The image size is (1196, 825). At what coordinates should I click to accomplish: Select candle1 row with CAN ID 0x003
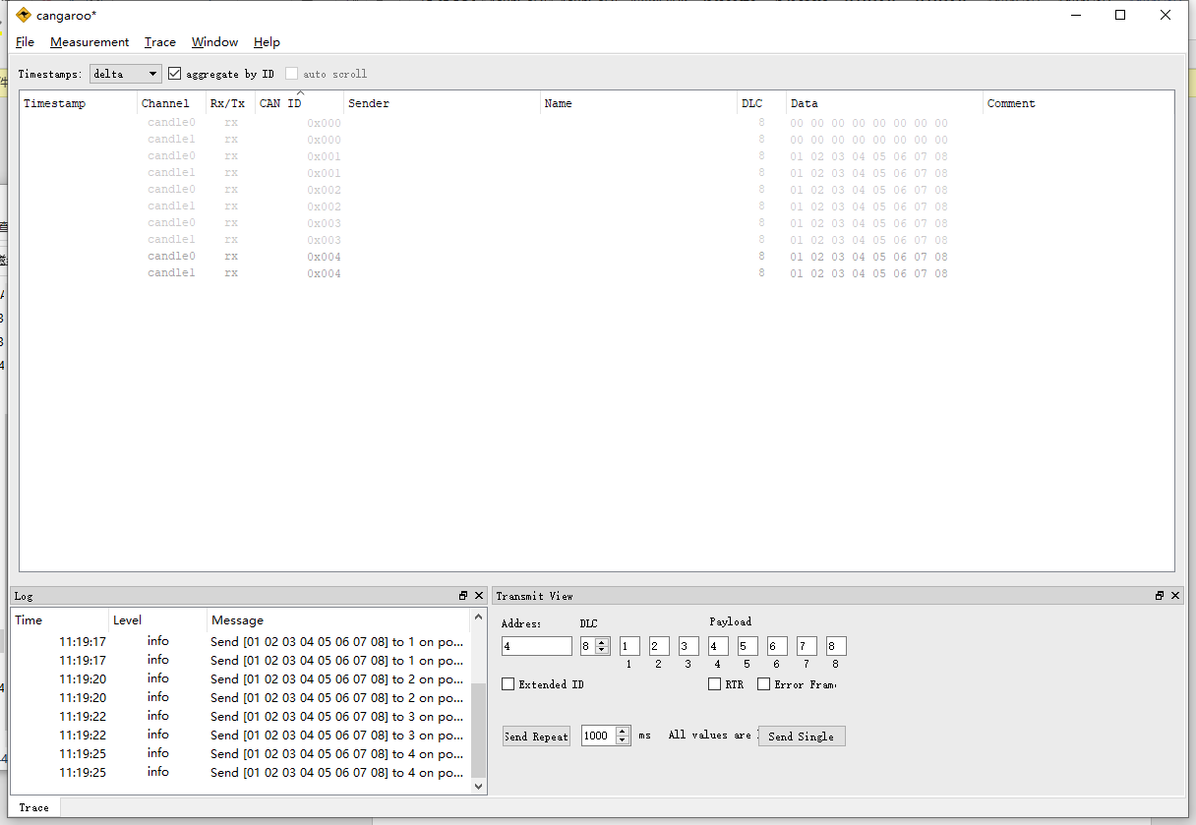(596, 240)
